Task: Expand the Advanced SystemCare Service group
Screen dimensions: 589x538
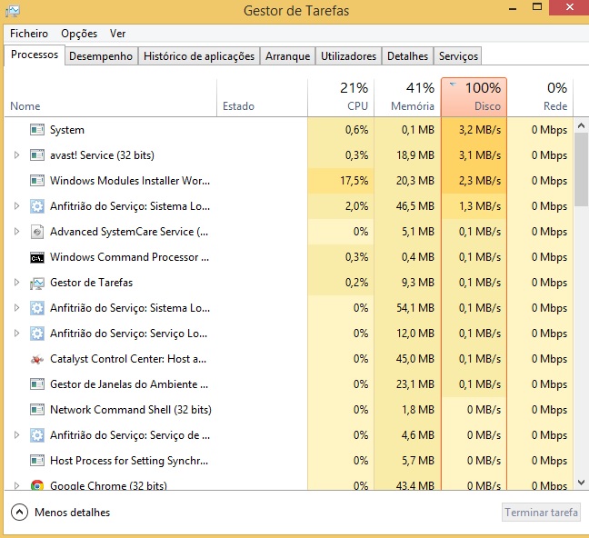Action: pyautogui.click(x=16, y=232)
